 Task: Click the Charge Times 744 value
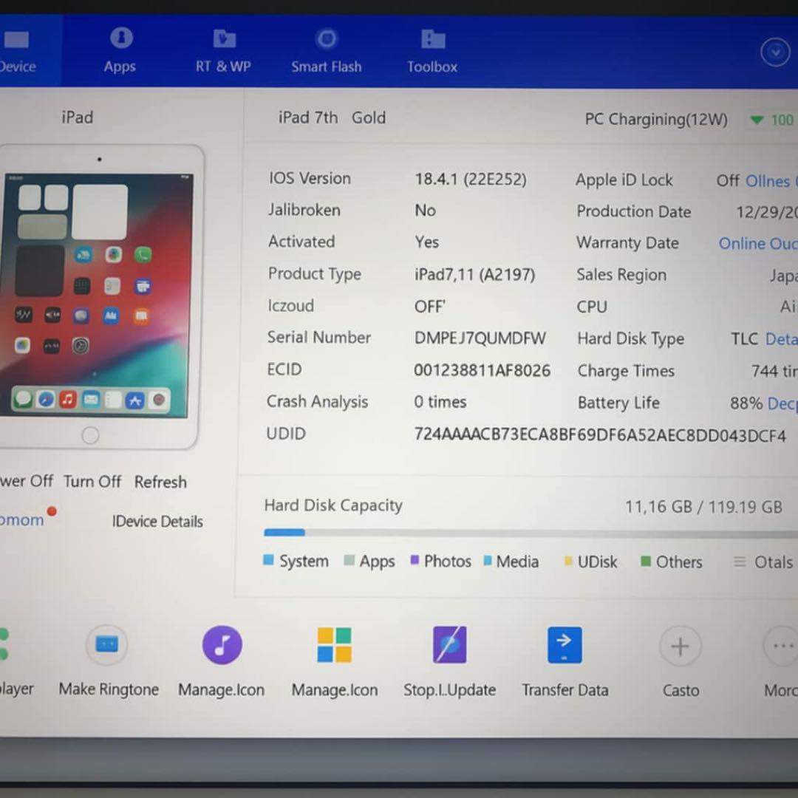pyautogui.click(x=774, y=371)
